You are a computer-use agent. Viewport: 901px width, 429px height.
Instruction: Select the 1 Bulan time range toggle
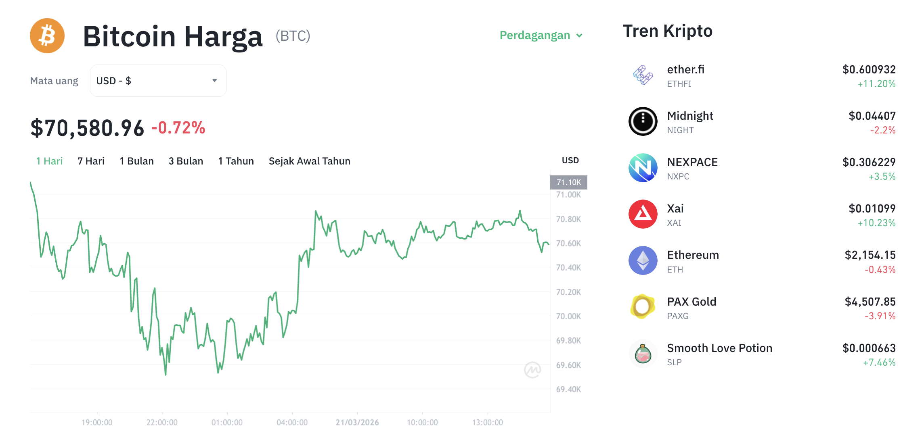click(136, 161)
